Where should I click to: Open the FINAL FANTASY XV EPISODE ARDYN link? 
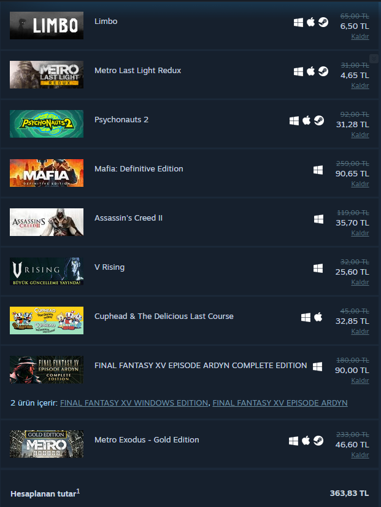(280, 403)
